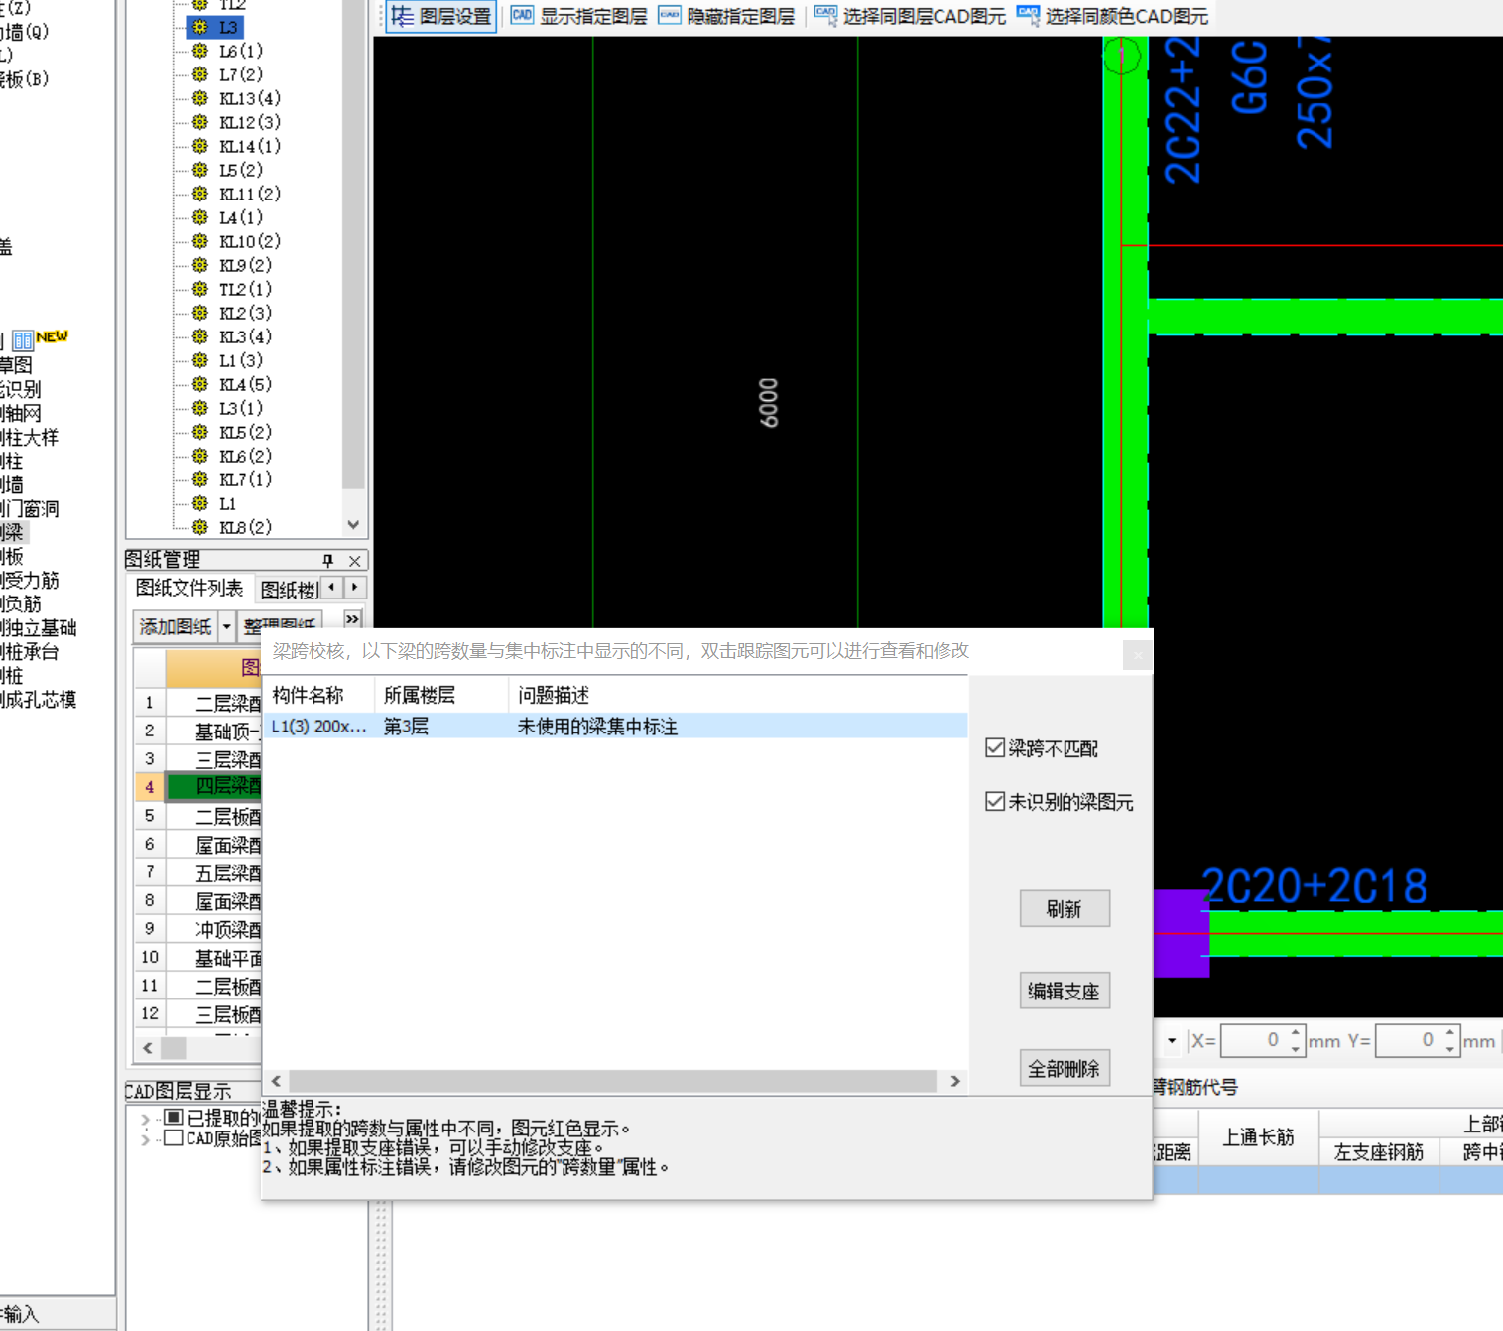
Task: Click the 编辑支座 button
Action: (1064, 991)
